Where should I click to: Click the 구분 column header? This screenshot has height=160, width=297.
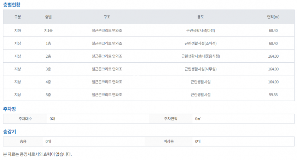coord(18,17)
